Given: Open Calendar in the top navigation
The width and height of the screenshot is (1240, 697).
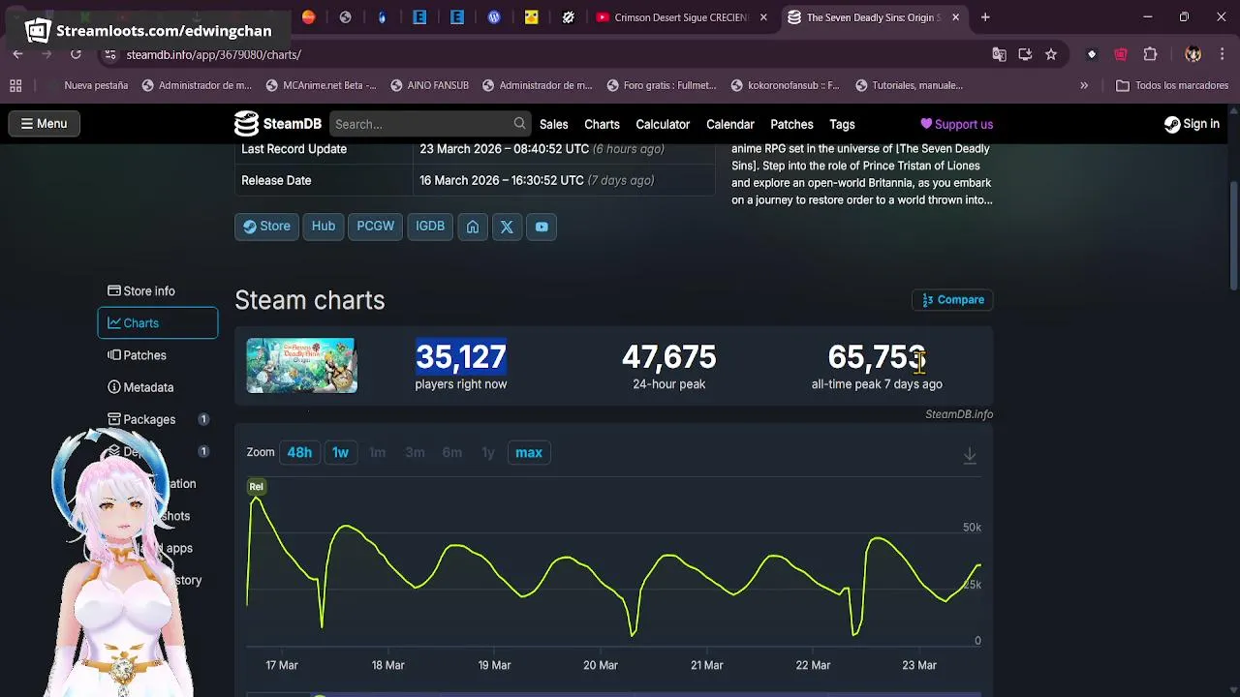Looking at the screenshot, I should coord(730,124).
